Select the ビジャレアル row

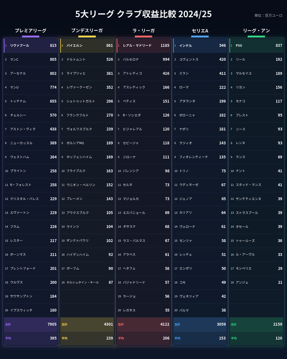click(x=144, y=129)
